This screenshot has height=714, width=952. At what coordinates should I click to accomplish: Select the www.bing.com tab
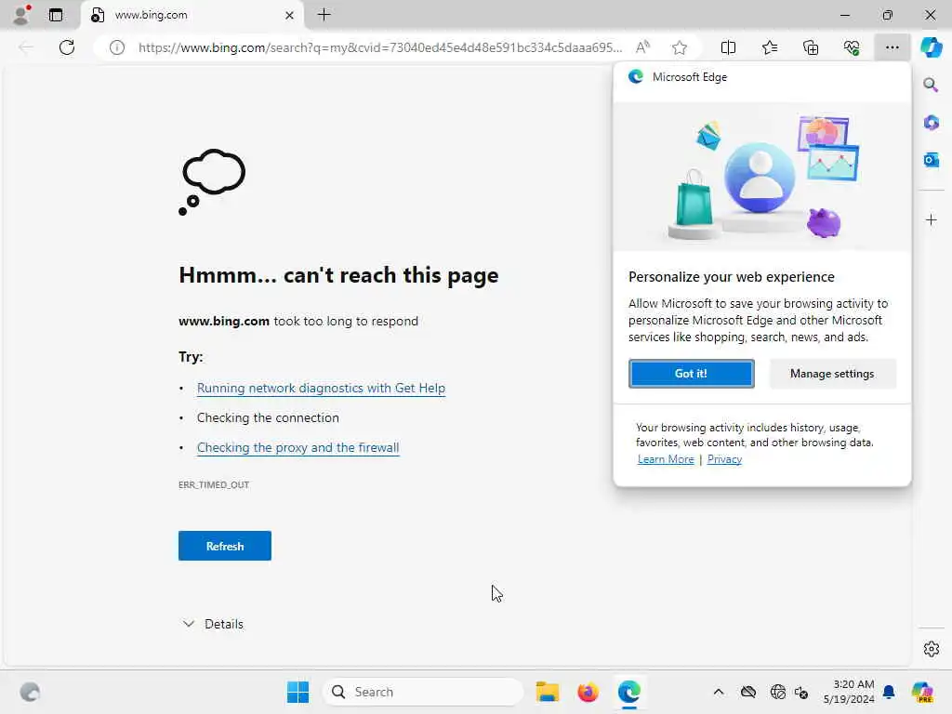point(192,15)
